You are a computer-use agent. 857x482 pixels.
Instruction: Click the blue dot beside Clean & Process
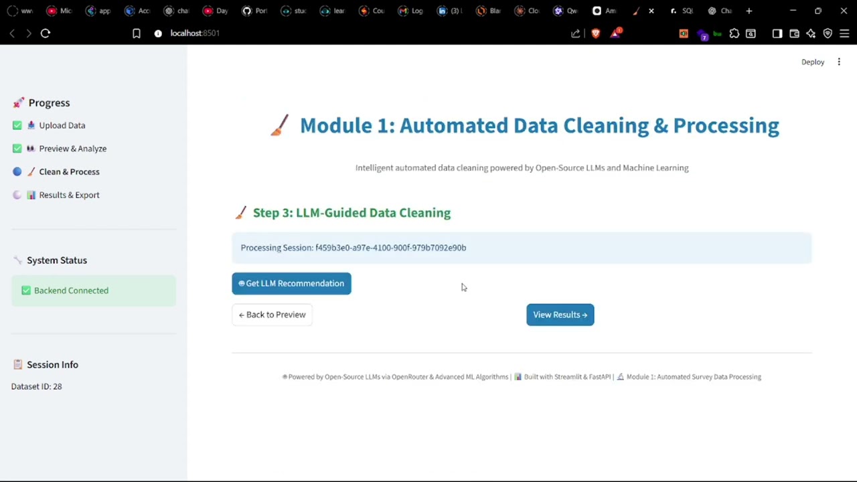click(x=17, y=171)
